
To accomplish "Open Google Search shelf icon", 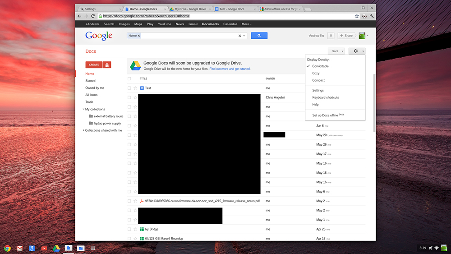I will [x=32, y=248].
